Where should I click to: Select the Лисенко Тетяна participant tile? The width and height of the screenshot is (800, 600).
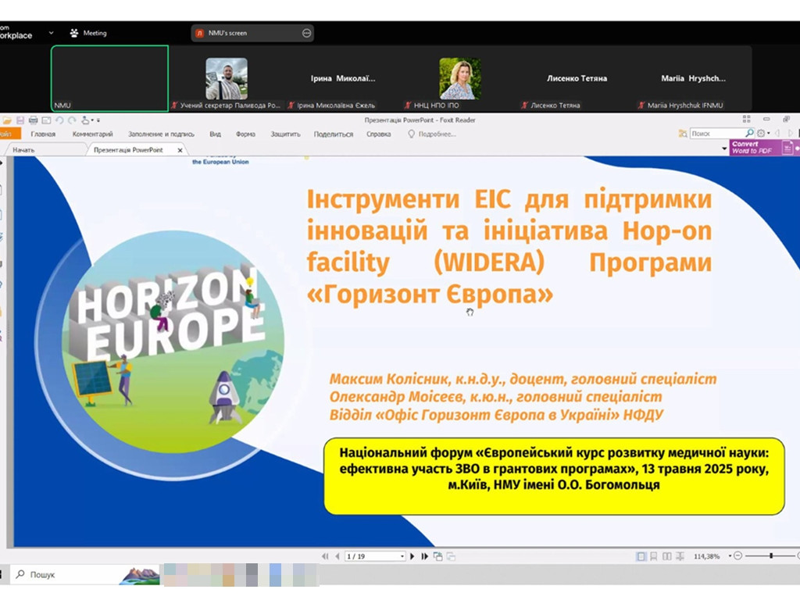click(577, 80)
